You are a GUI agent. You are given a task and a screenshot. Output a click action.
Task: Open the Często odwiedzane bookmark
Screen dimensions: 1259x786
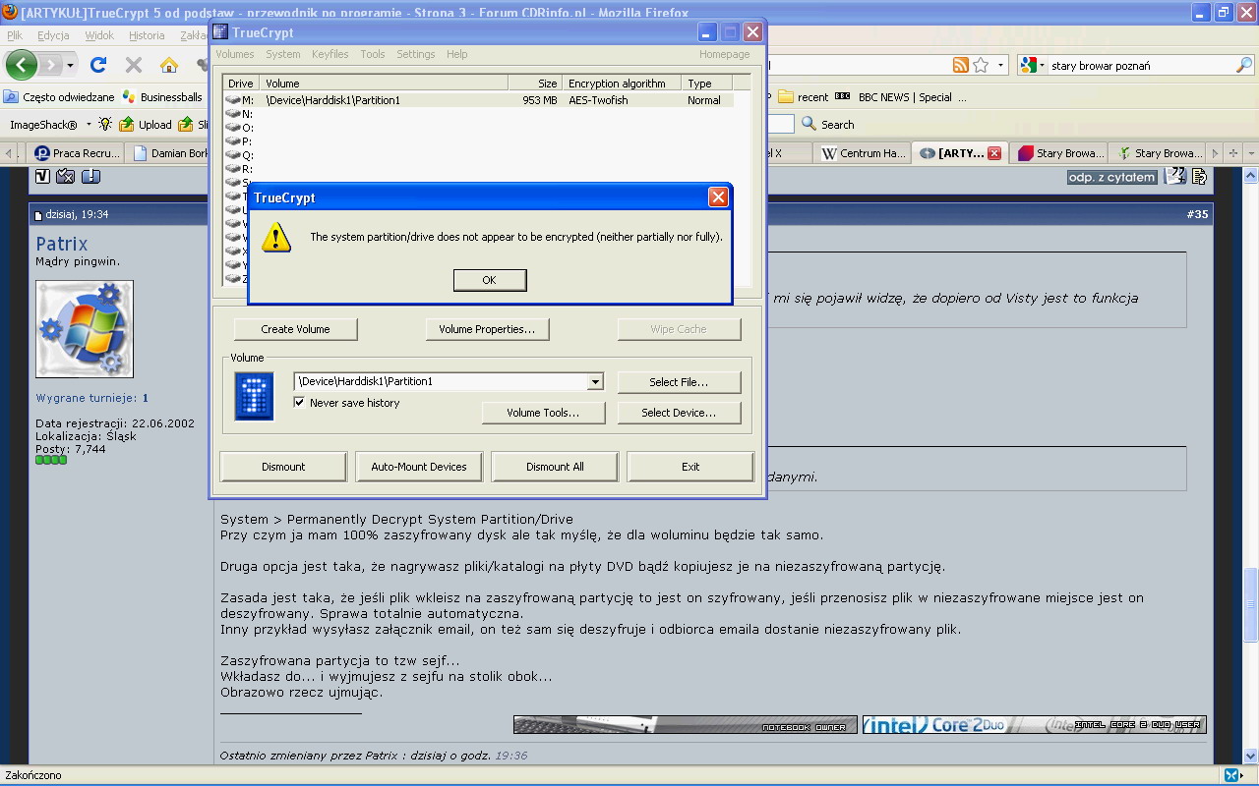(x=59, y=97)
